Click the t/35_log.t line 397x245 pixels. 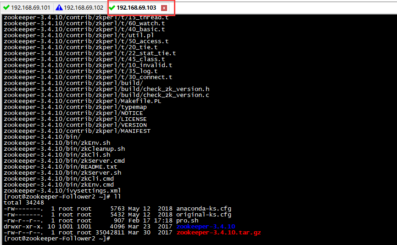(x=81, y=71)
